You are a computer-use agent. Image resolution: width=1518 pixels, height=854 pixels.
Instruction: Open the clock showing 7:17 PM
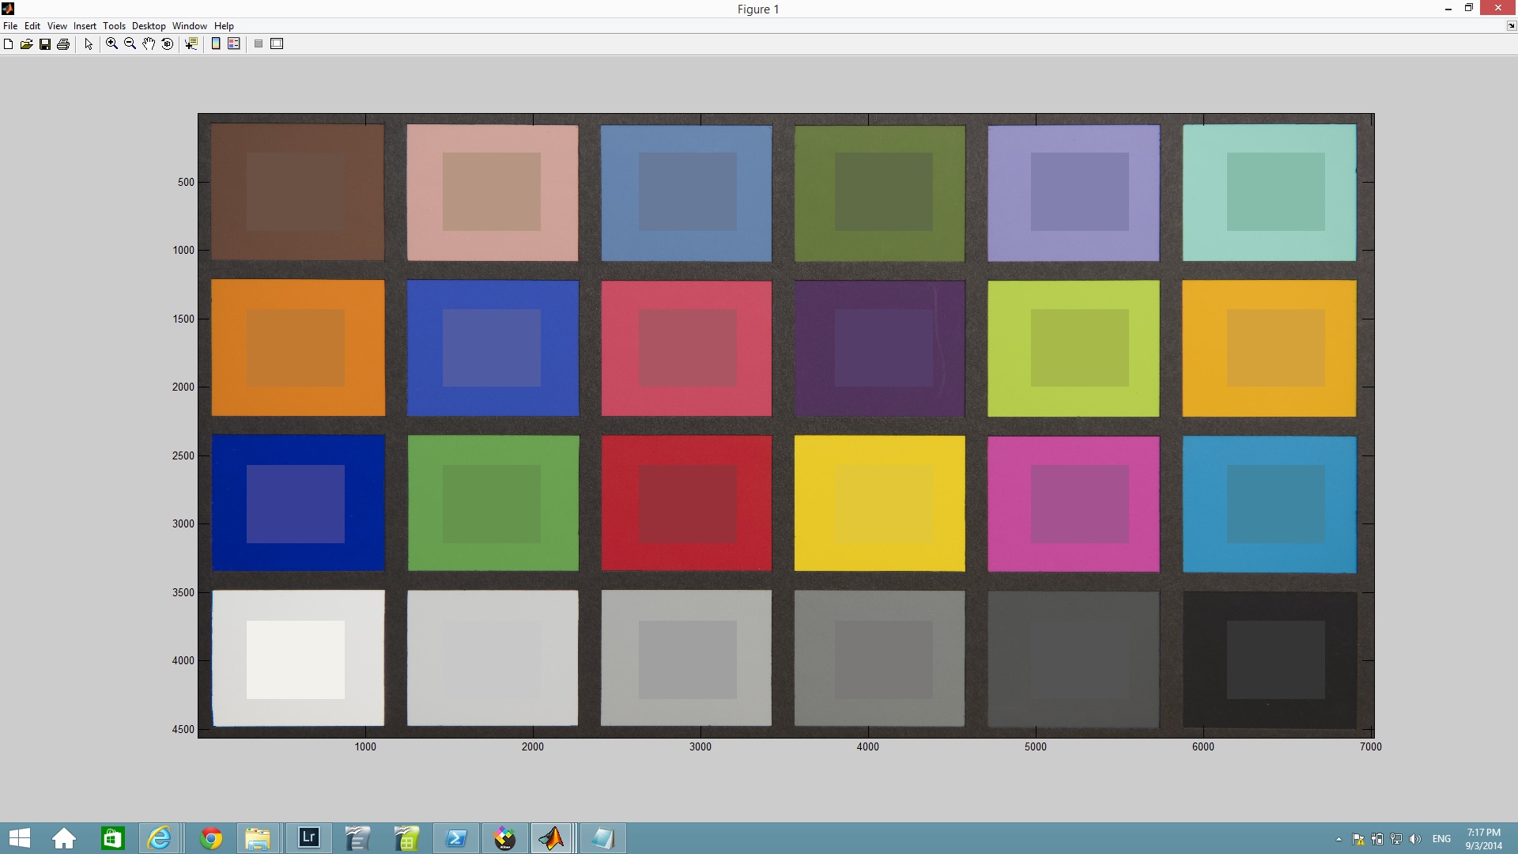tap(1484, 839)
